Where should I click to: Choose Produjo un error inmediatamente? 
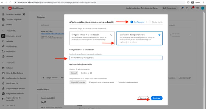coord(101,82)
